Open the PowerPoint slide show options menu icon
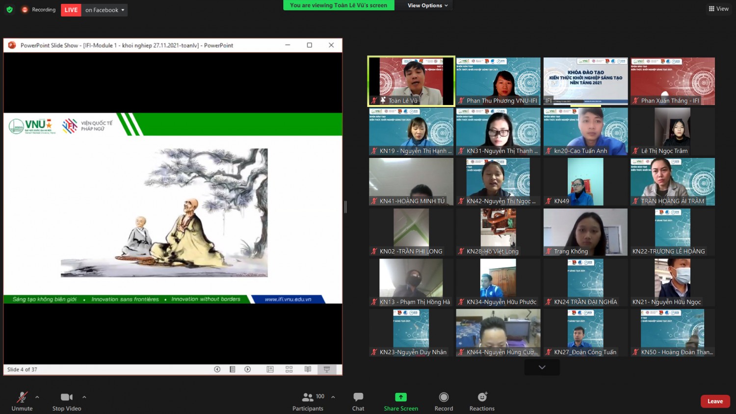The height and width of the screenshot is (414, 736). pyautogui.click(x=233, y=369)
